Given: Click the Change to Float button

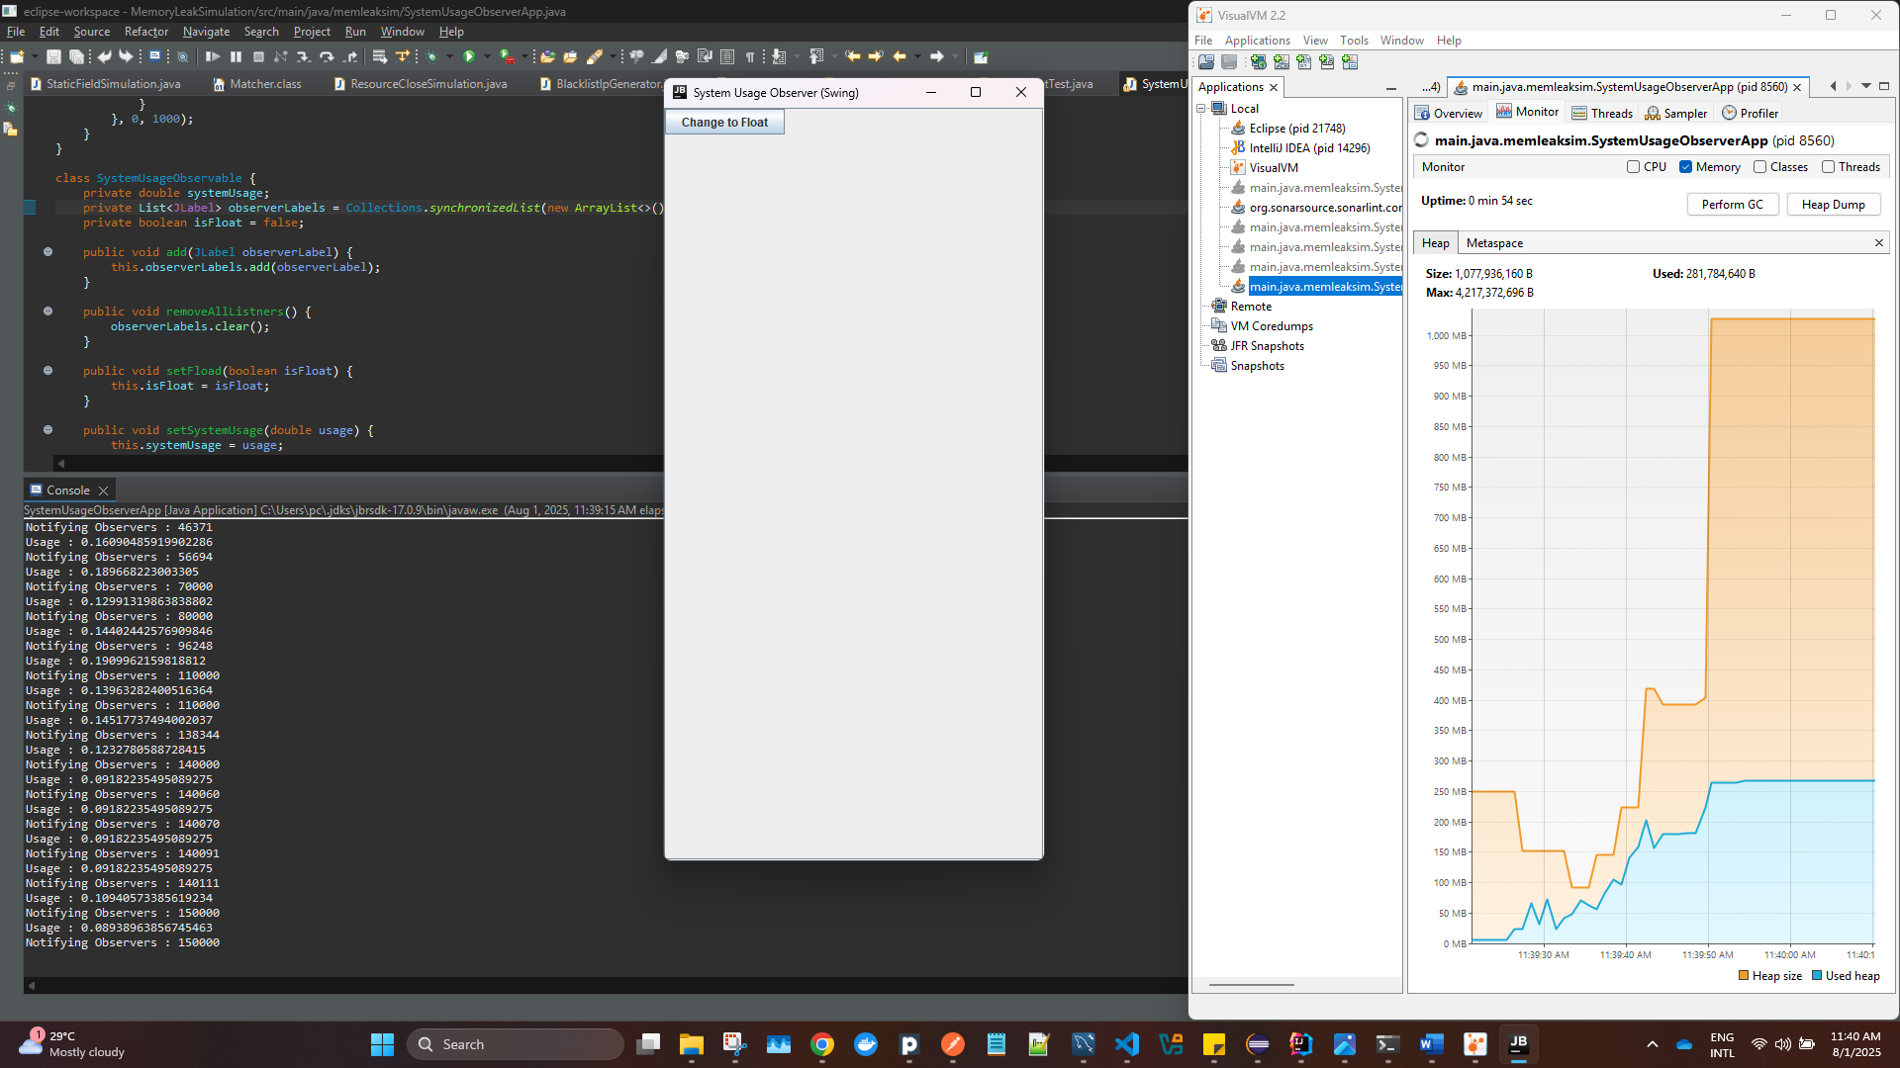Looking at the screenshot, I should (x=724, y=123).
